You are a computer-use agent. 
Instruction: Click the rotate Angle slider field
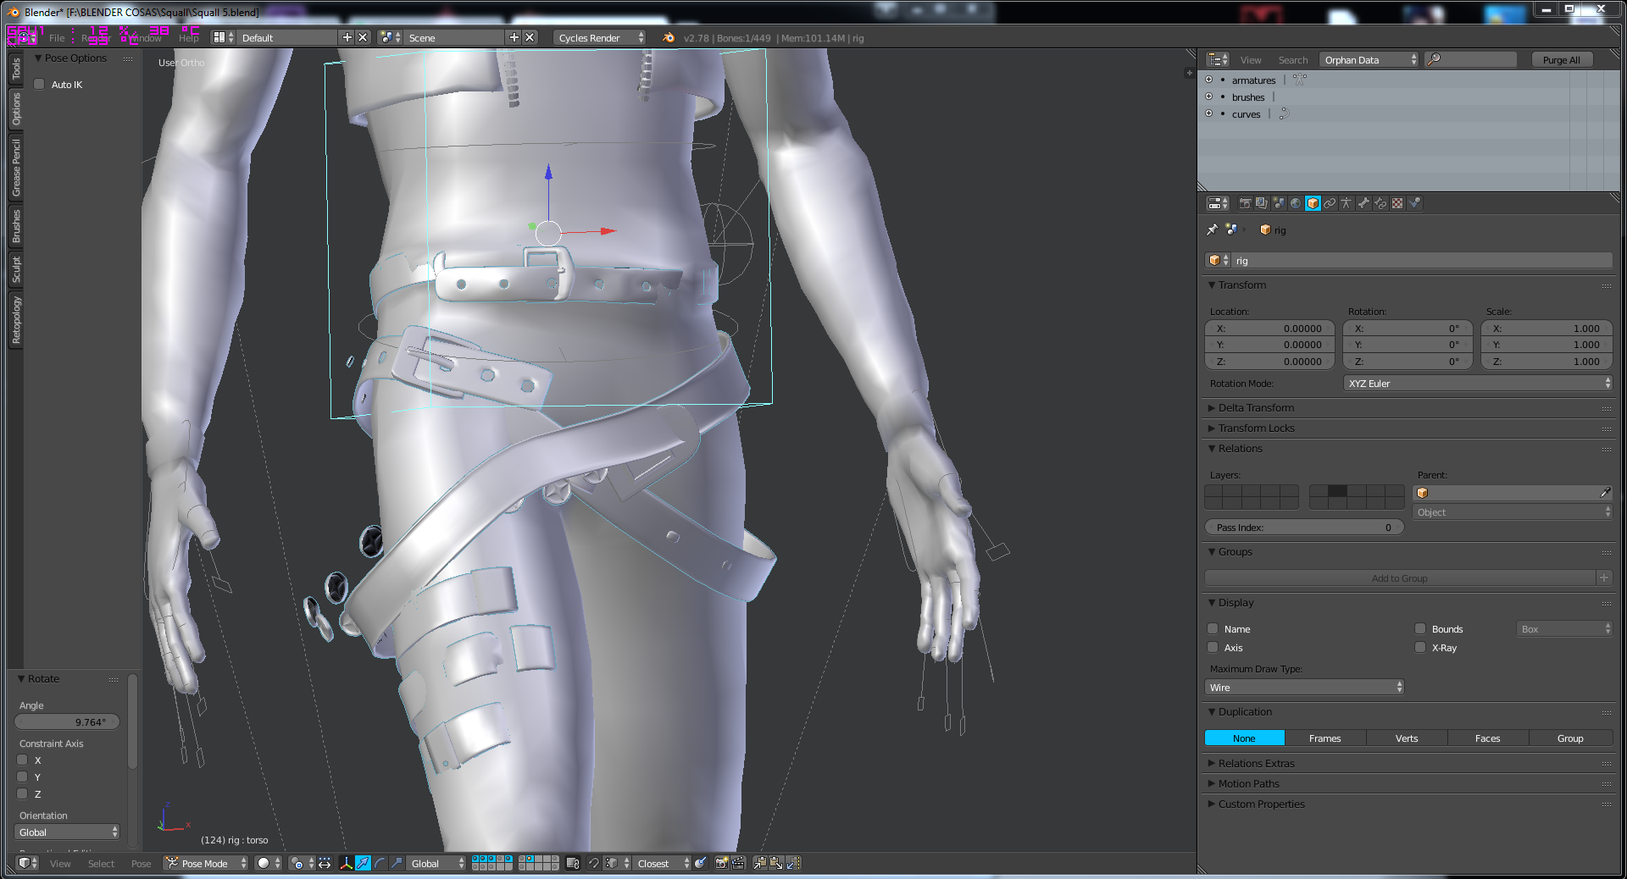[x=67, y=721]
